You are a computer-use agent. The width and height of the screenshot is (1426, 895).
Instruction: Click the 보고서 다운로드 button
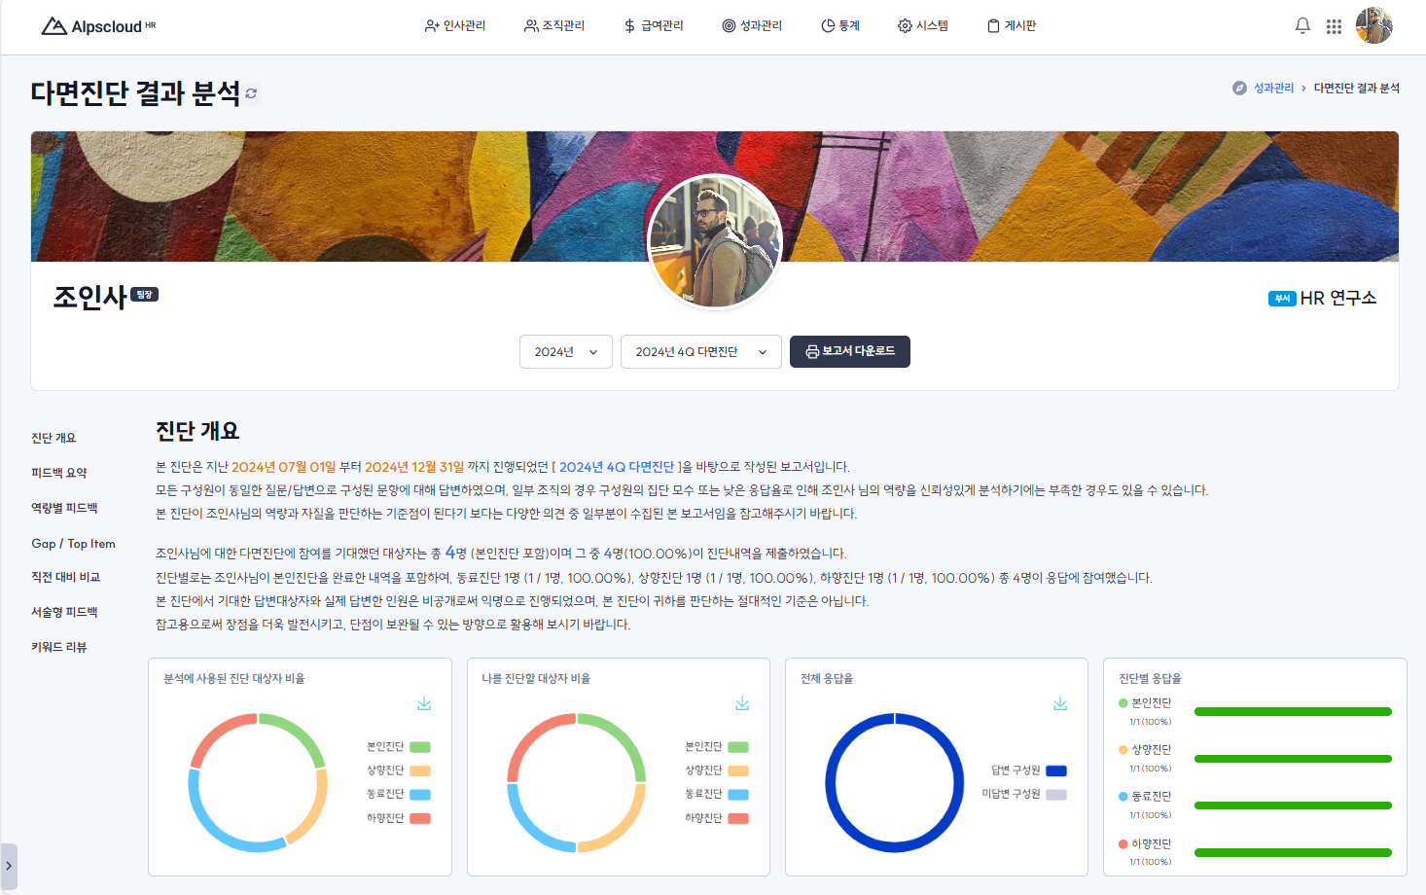(849, 351)
